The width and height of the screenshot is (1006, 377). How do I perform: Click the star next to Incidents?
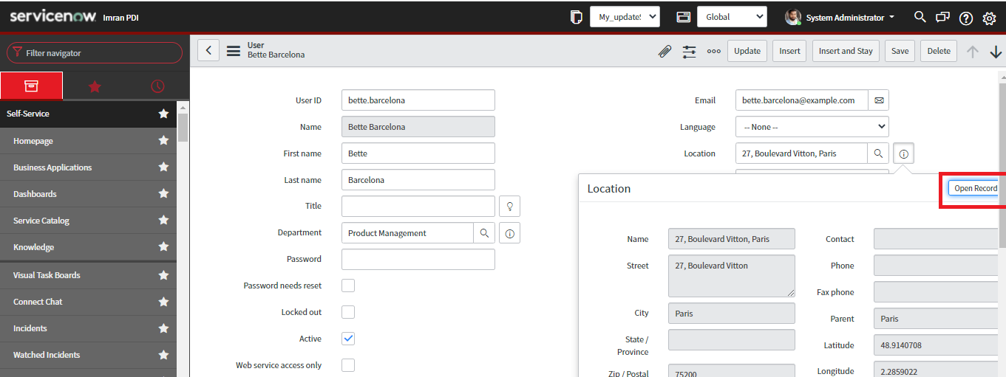(x=163, y=328)
